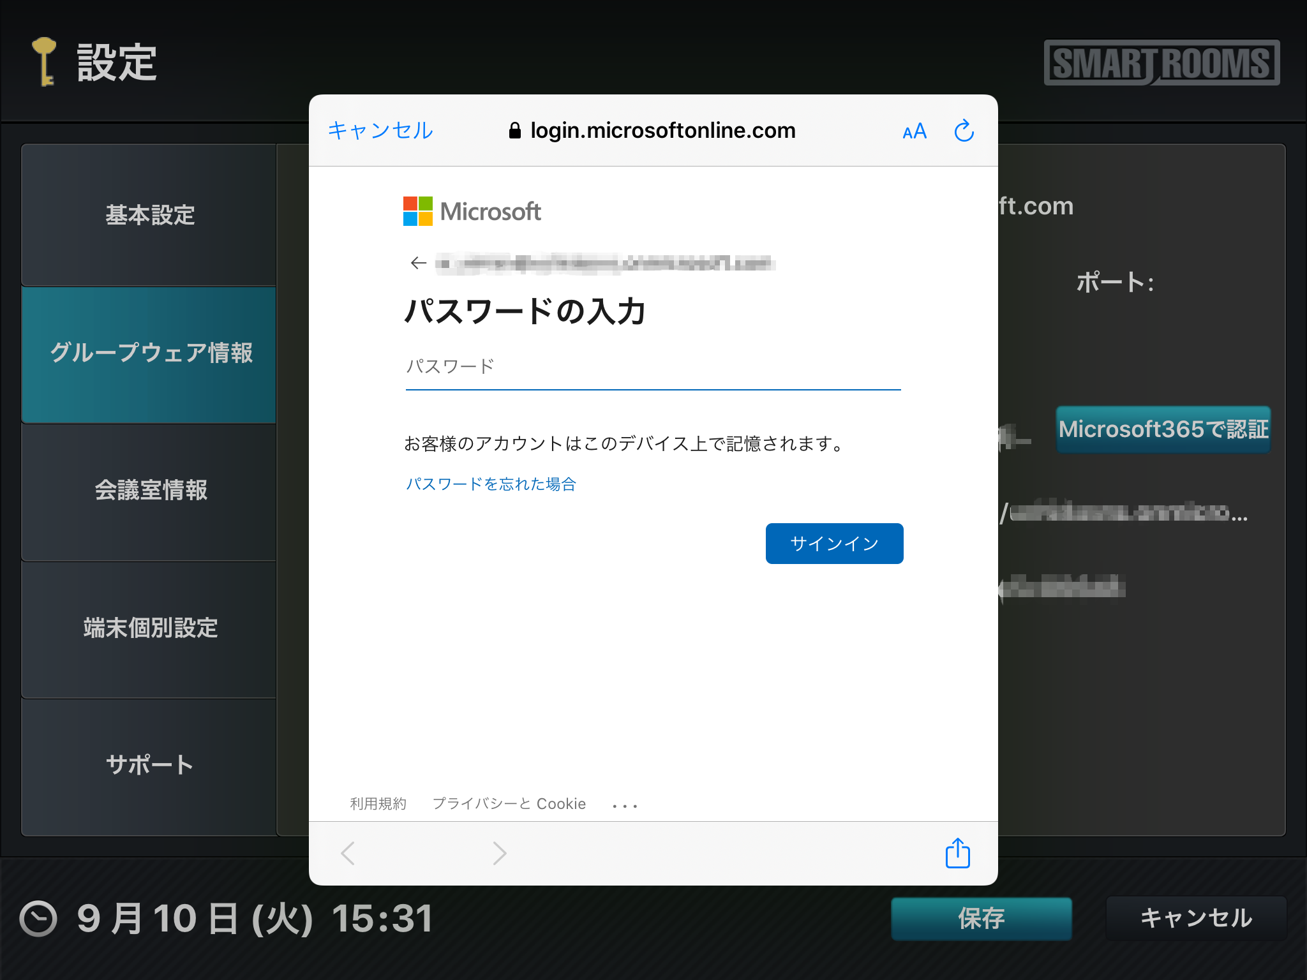The image size is (1307, 980).
Task: Open the 基本設定 tab
Action: (x=149, y=215)
